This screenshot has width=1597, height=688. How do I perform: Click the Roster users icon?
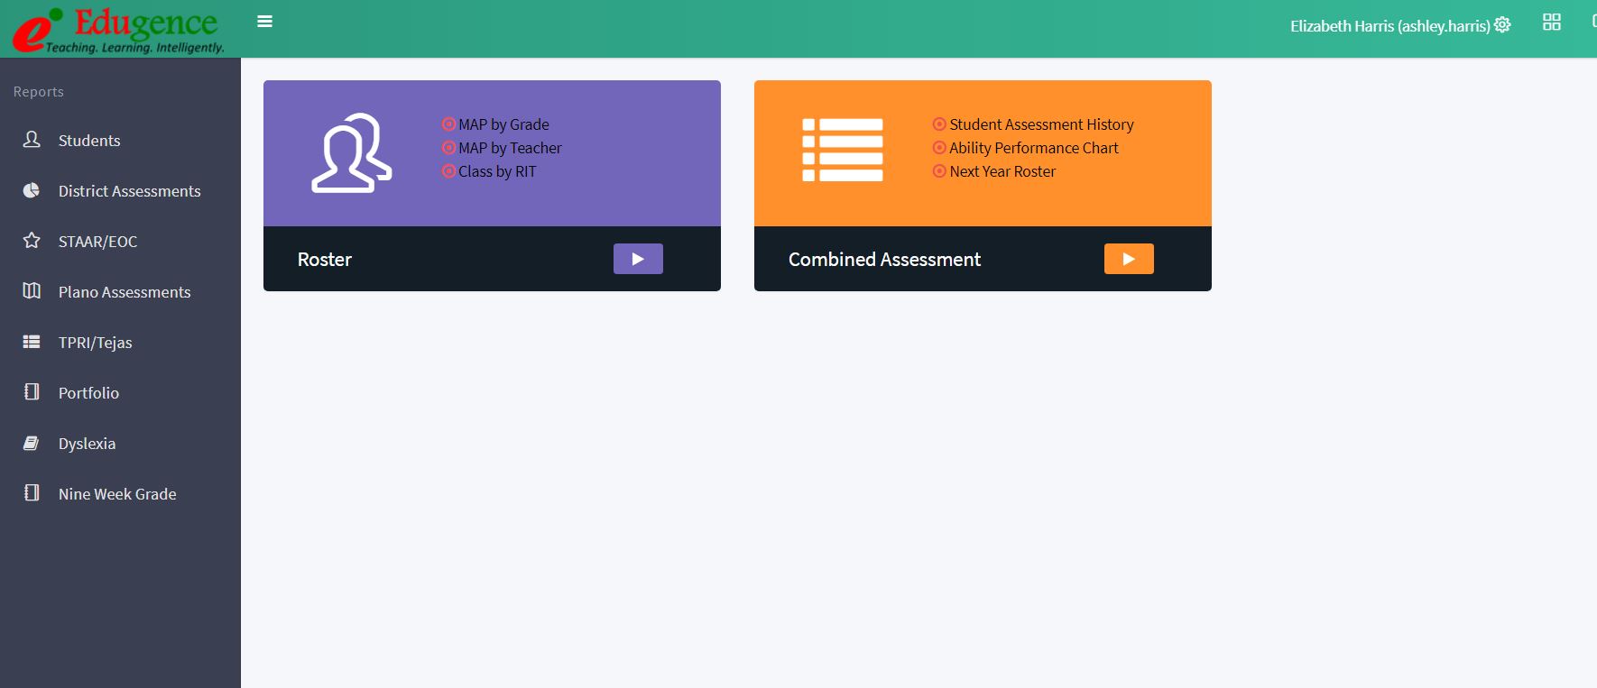pos(352,152)
